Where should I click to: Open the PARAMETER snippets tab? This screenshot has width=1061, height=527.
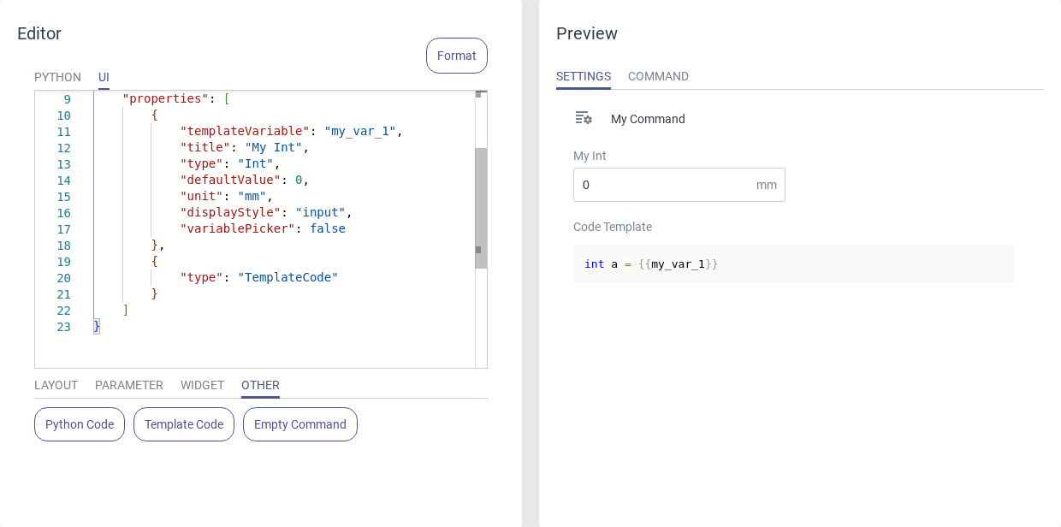click(128, 385)
